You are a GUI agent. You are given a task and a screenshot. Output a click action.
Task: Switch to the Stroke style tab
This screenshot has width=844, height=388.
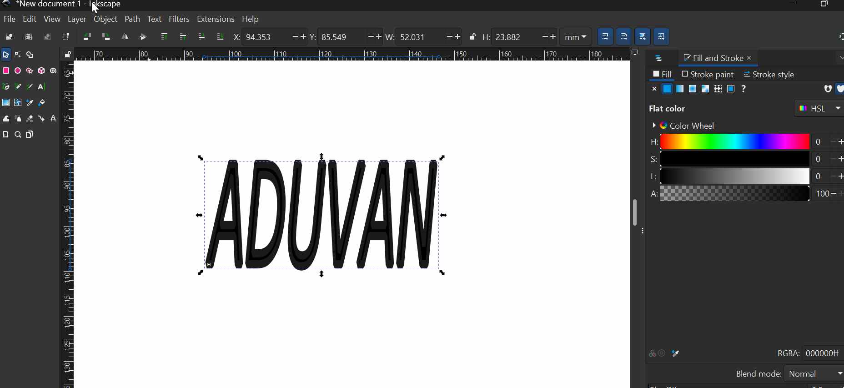[769, 75]
